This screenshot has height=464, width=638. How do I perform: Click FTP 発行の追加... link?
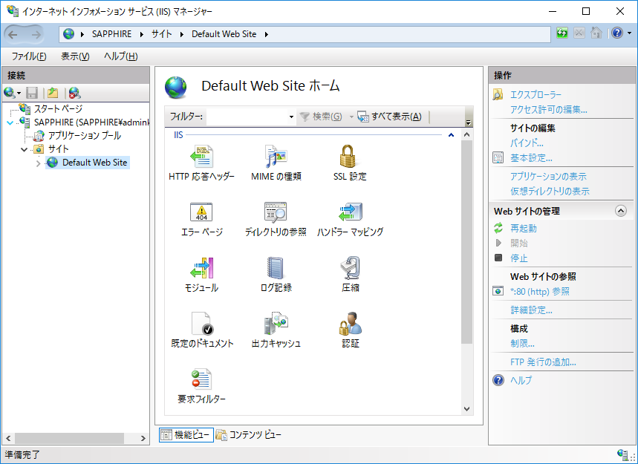point(543,362)
